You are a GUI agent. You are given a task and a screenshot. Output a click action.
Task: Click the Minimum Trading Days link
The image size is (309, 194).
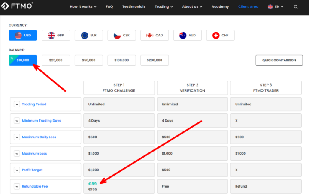pos(41,121)
